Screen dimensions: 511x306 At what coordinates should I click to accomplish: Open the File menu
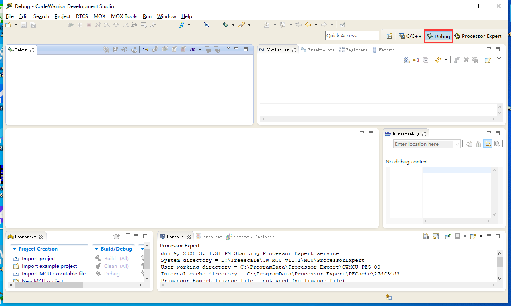(10, 16)
